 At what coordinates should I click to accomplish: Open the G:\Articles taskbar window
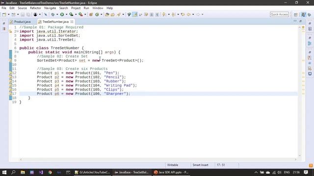(x=93, y=172)
